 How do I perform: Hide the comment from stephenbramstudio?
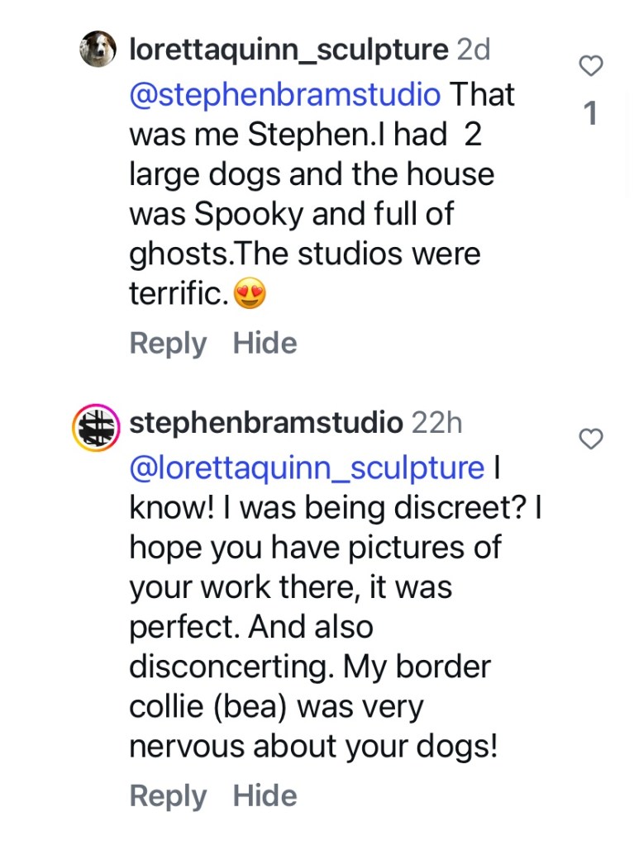tap(265, 796)
